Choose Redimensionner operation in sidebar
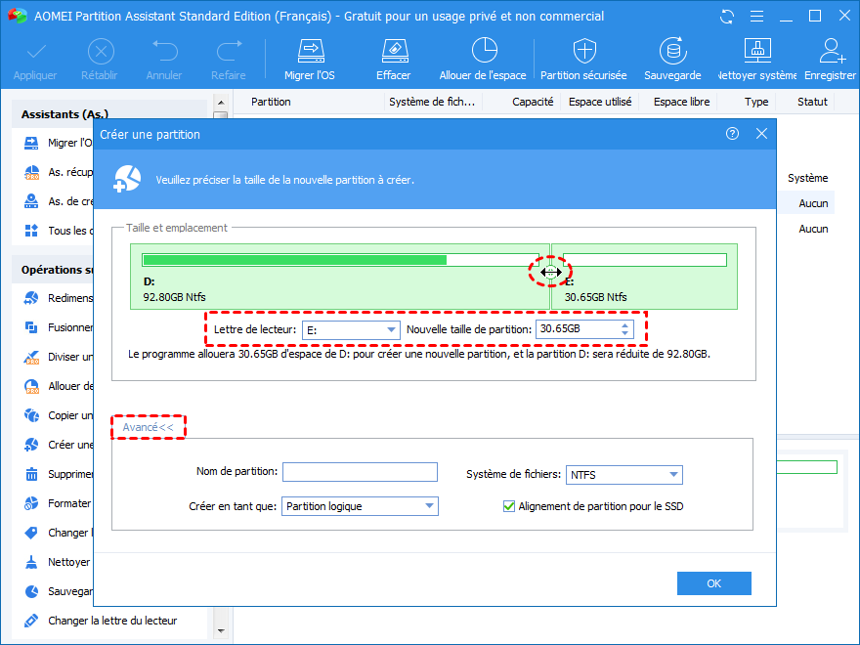860x645 pixels. click(x=59, y=298)
